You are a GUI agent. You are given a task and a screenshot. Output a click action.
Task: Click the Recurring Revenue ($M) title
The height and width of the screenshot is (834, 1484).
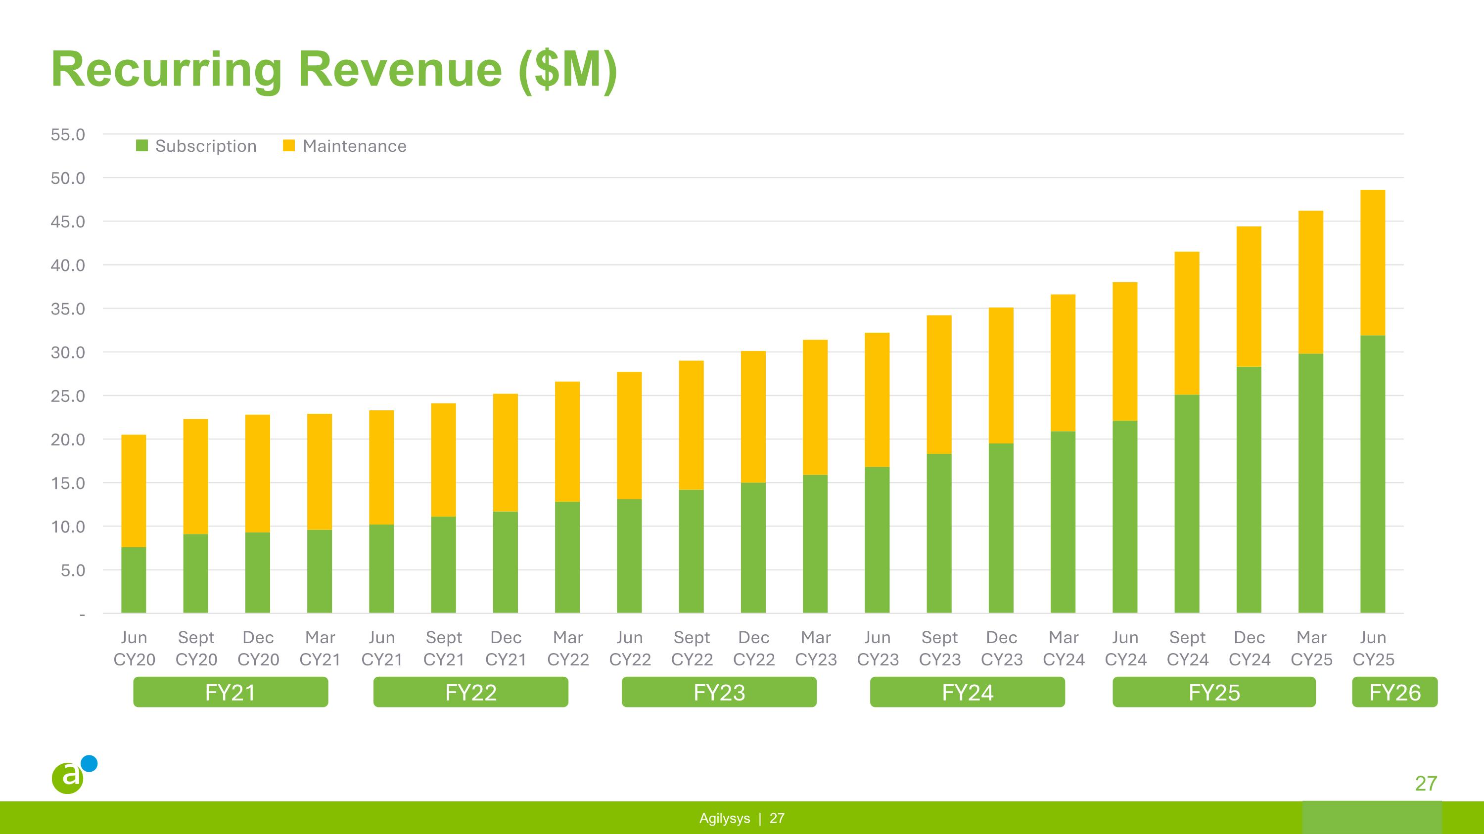point(334,70)
